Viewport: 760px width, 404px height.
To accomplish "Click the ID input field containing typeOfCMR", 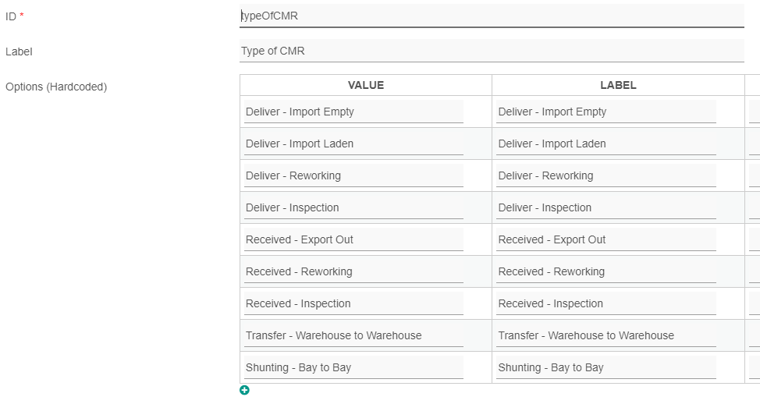I will 492,16.
